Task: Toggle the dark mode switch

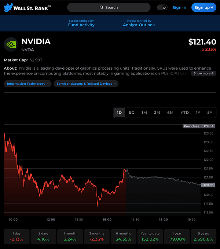Action: pos(162,7)
